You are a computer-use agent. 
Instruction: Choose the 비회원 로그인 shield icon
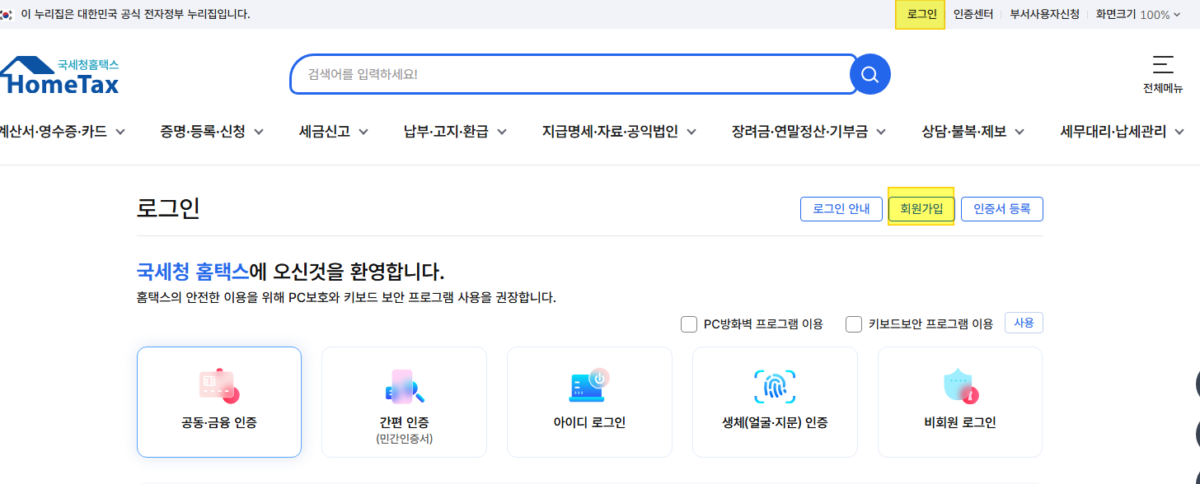960,386
